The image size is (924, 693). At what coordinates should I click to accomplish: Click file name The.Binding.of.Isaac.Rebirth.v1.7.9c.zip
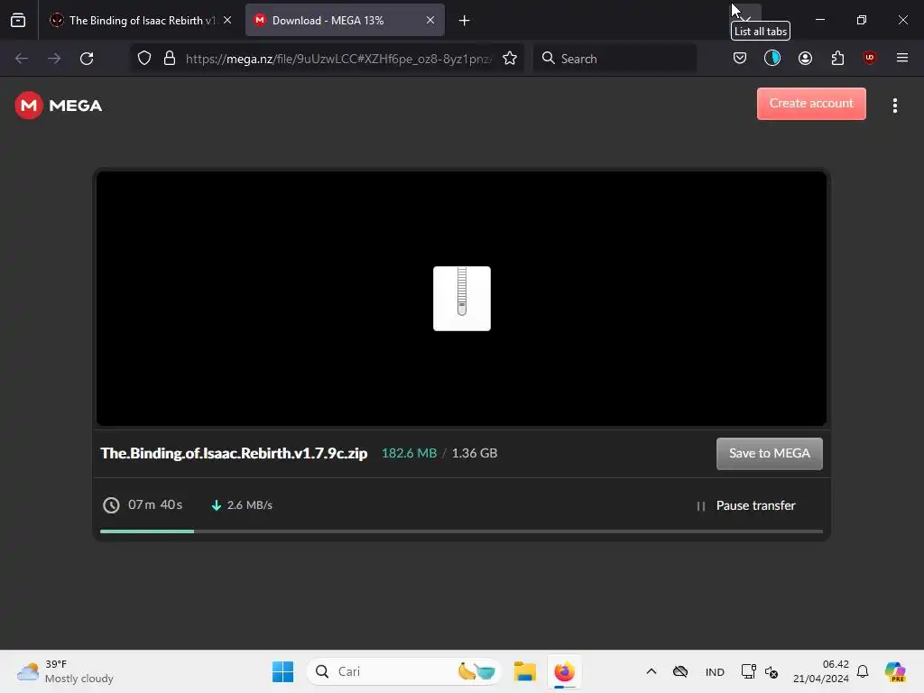tap(234, 453)
